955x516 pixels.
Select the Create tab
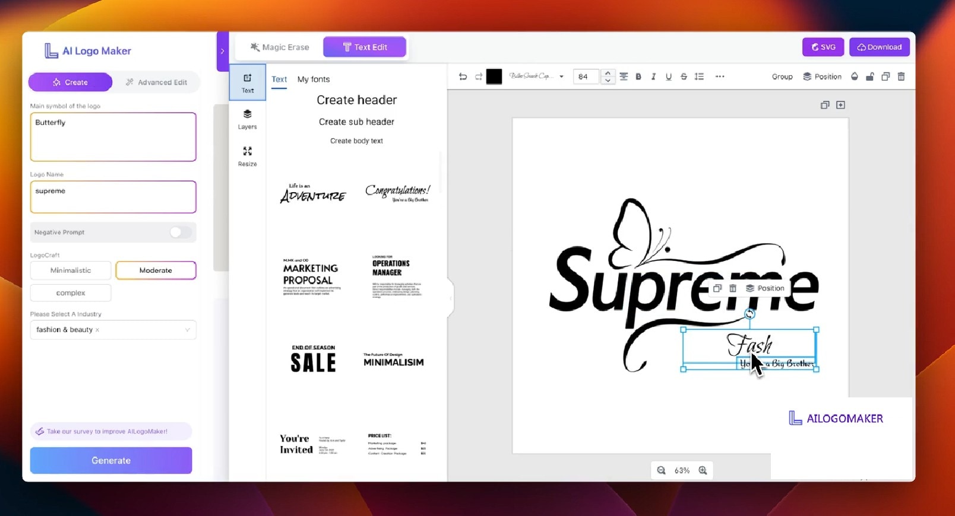[70, 82]
